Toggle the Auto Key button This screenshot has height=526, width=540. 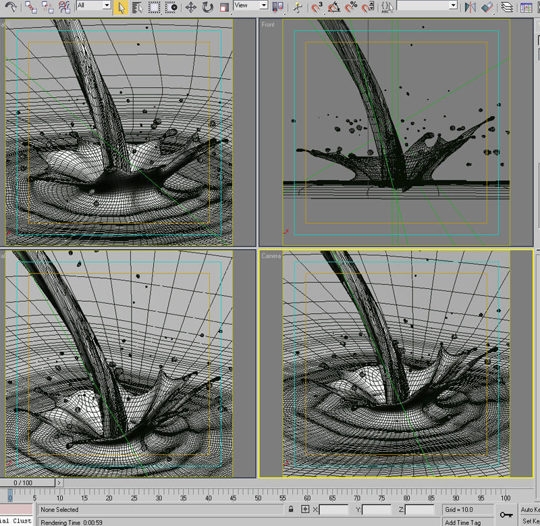529,510
